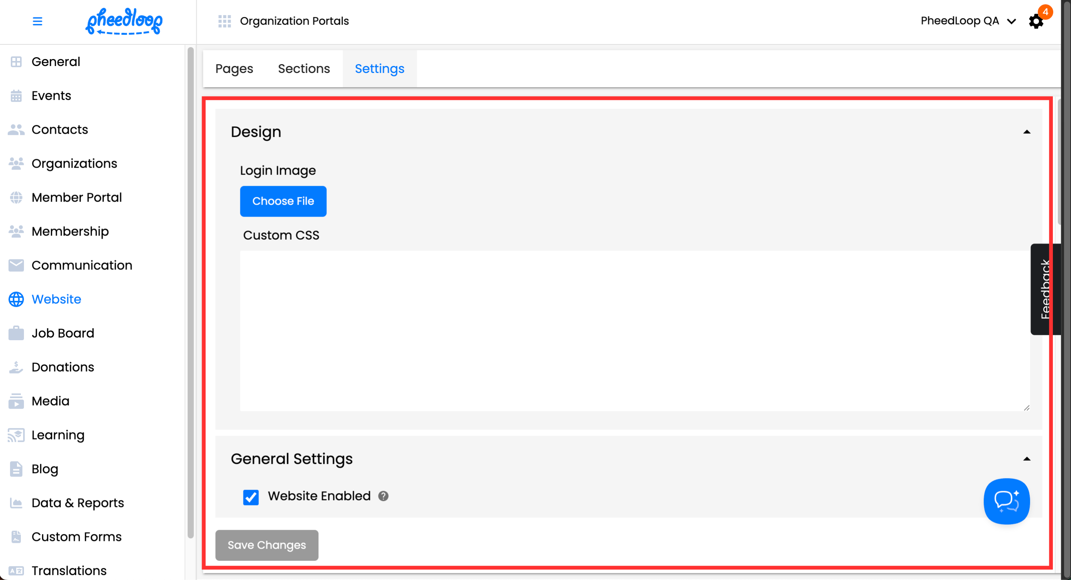1071x580 pixels.
Task: Click the Job Board briefcase icon
Action: coord(16,333)
